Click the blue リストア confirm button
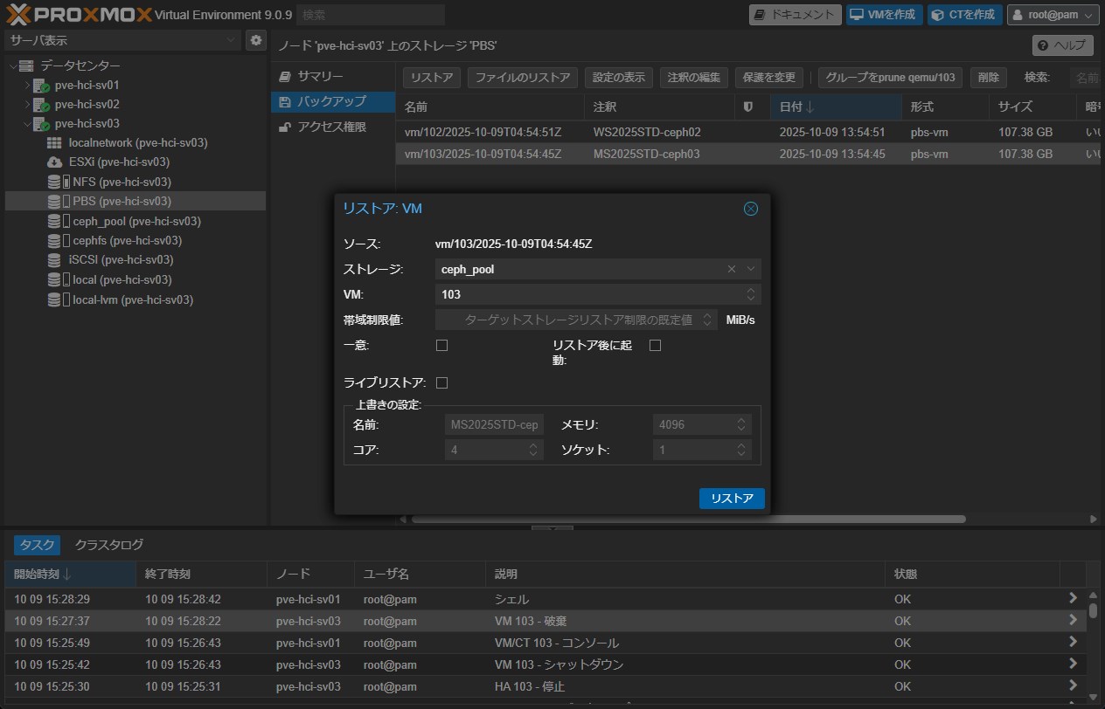 pyautogui.click(x=732, y=499)
